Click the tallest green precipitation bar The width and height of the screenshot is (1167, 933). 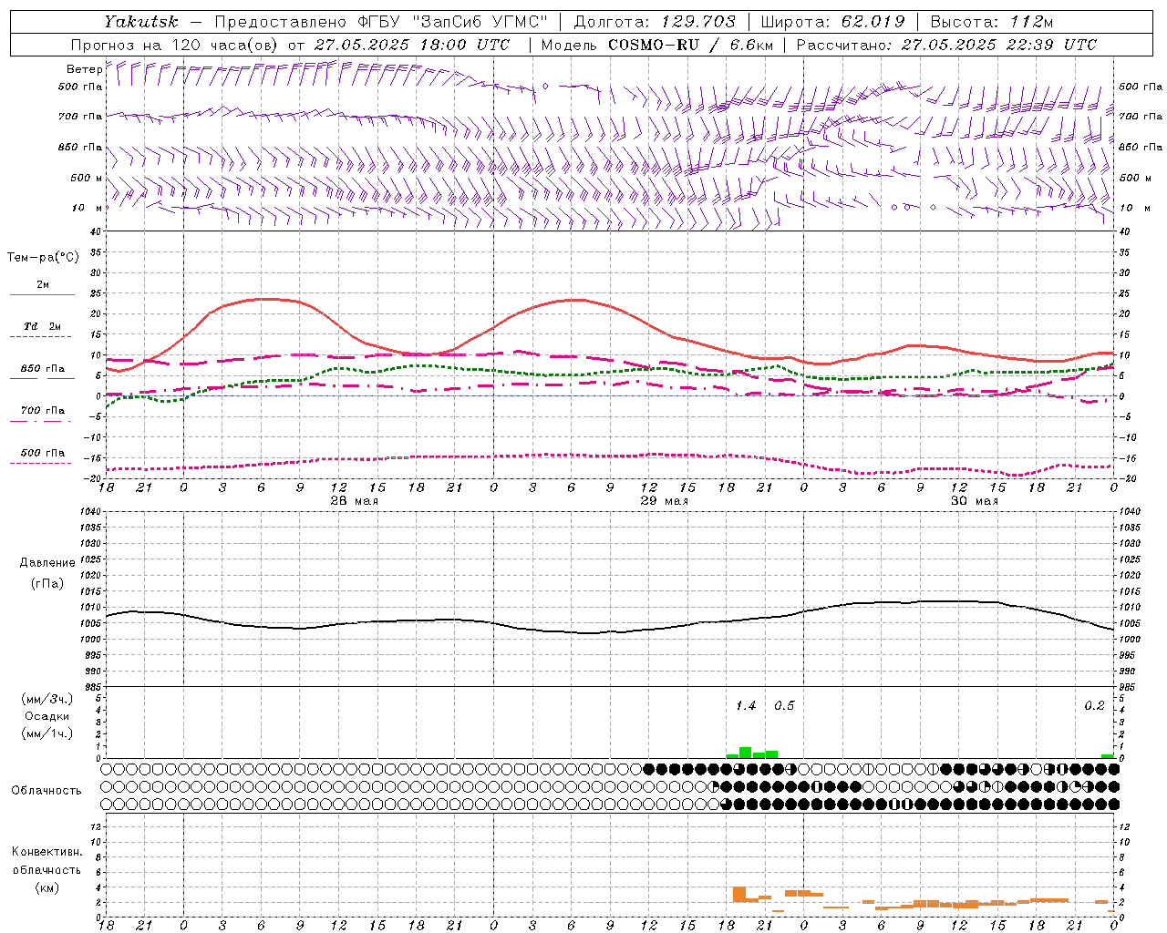click(745, 753)
